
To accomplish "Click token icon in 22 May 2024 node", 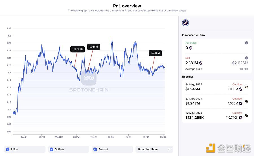I will 240,117.
